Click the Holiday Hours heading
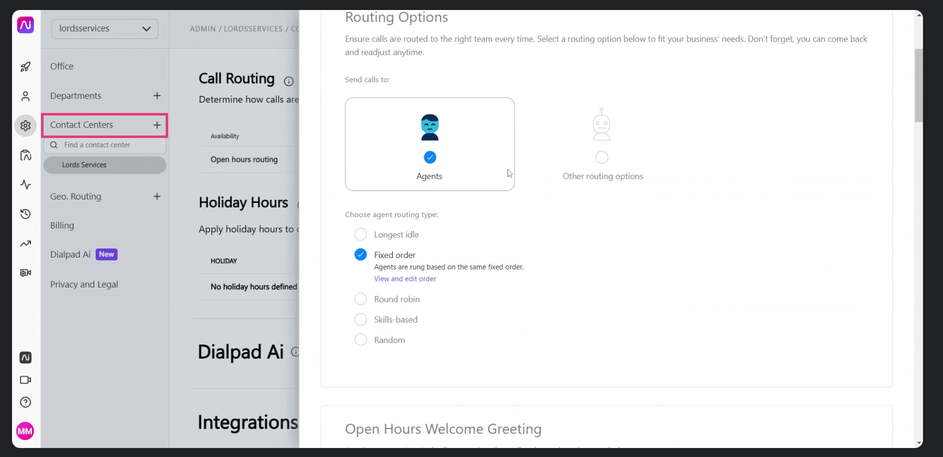 (x=243, y=202)
